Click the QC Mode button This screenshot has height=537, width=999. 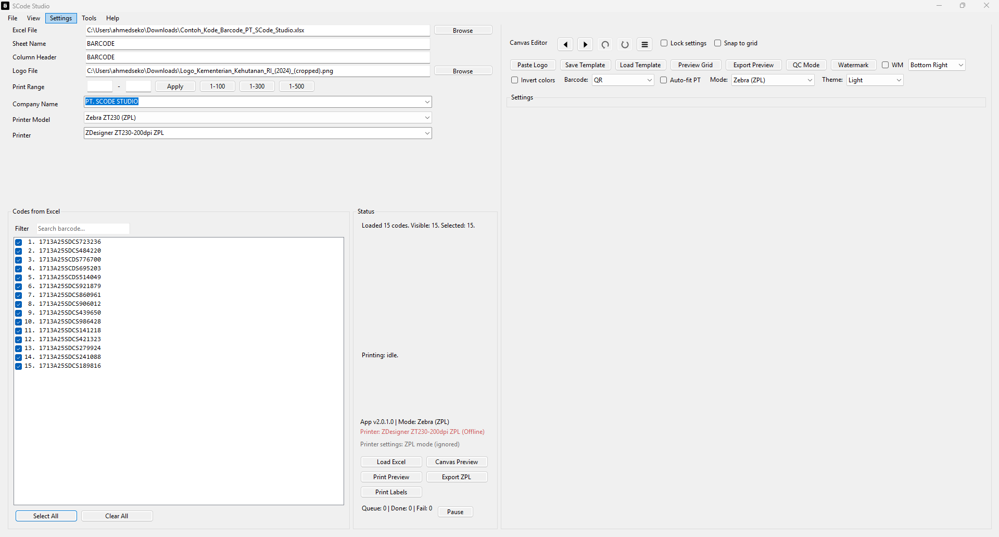[806, 65]
